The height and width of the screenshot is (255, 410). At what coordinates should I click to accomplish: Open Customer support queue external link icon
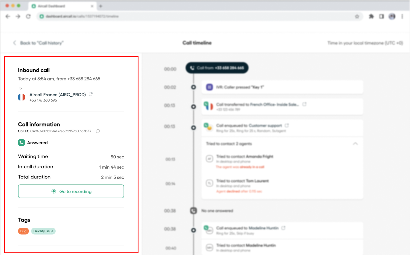pos(287,125)
